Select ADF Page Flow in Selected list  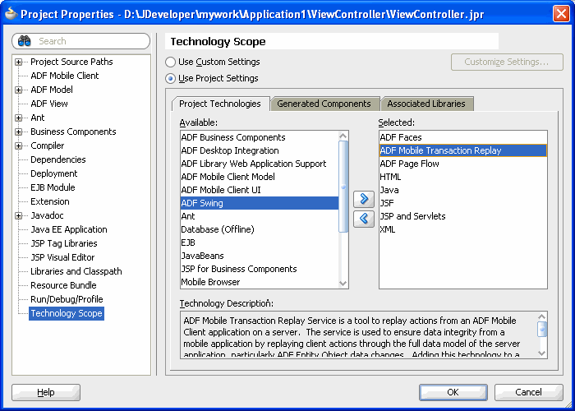pyautogui.click(x=463, y=164)
